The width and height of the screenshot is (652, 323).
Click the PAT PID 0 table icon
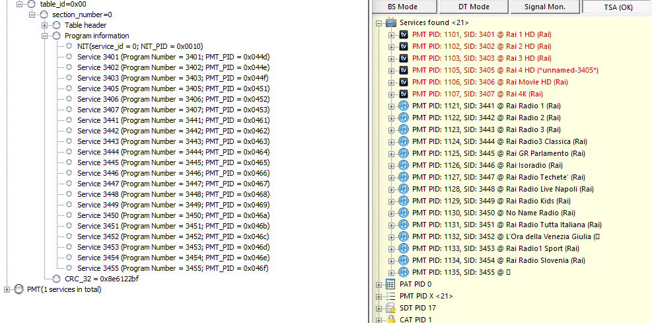tap(390, 284)
